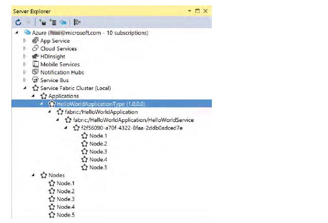
Task: Select HDInsight in the tree
Action: [x=53, y=56]
